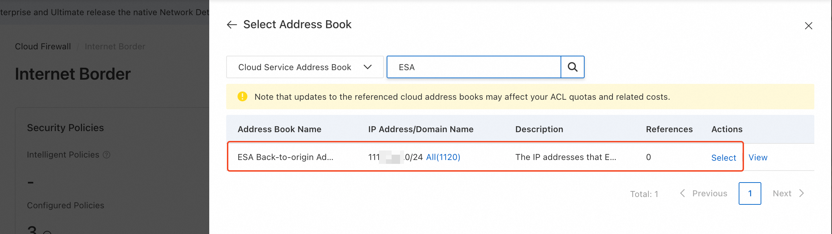
Task: Close the Select Address Book panel
Action: pos(808,26)
